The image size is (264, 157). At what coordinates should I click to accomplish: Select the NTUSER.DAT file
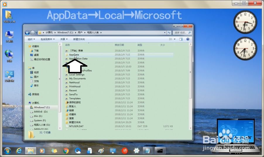76,126
